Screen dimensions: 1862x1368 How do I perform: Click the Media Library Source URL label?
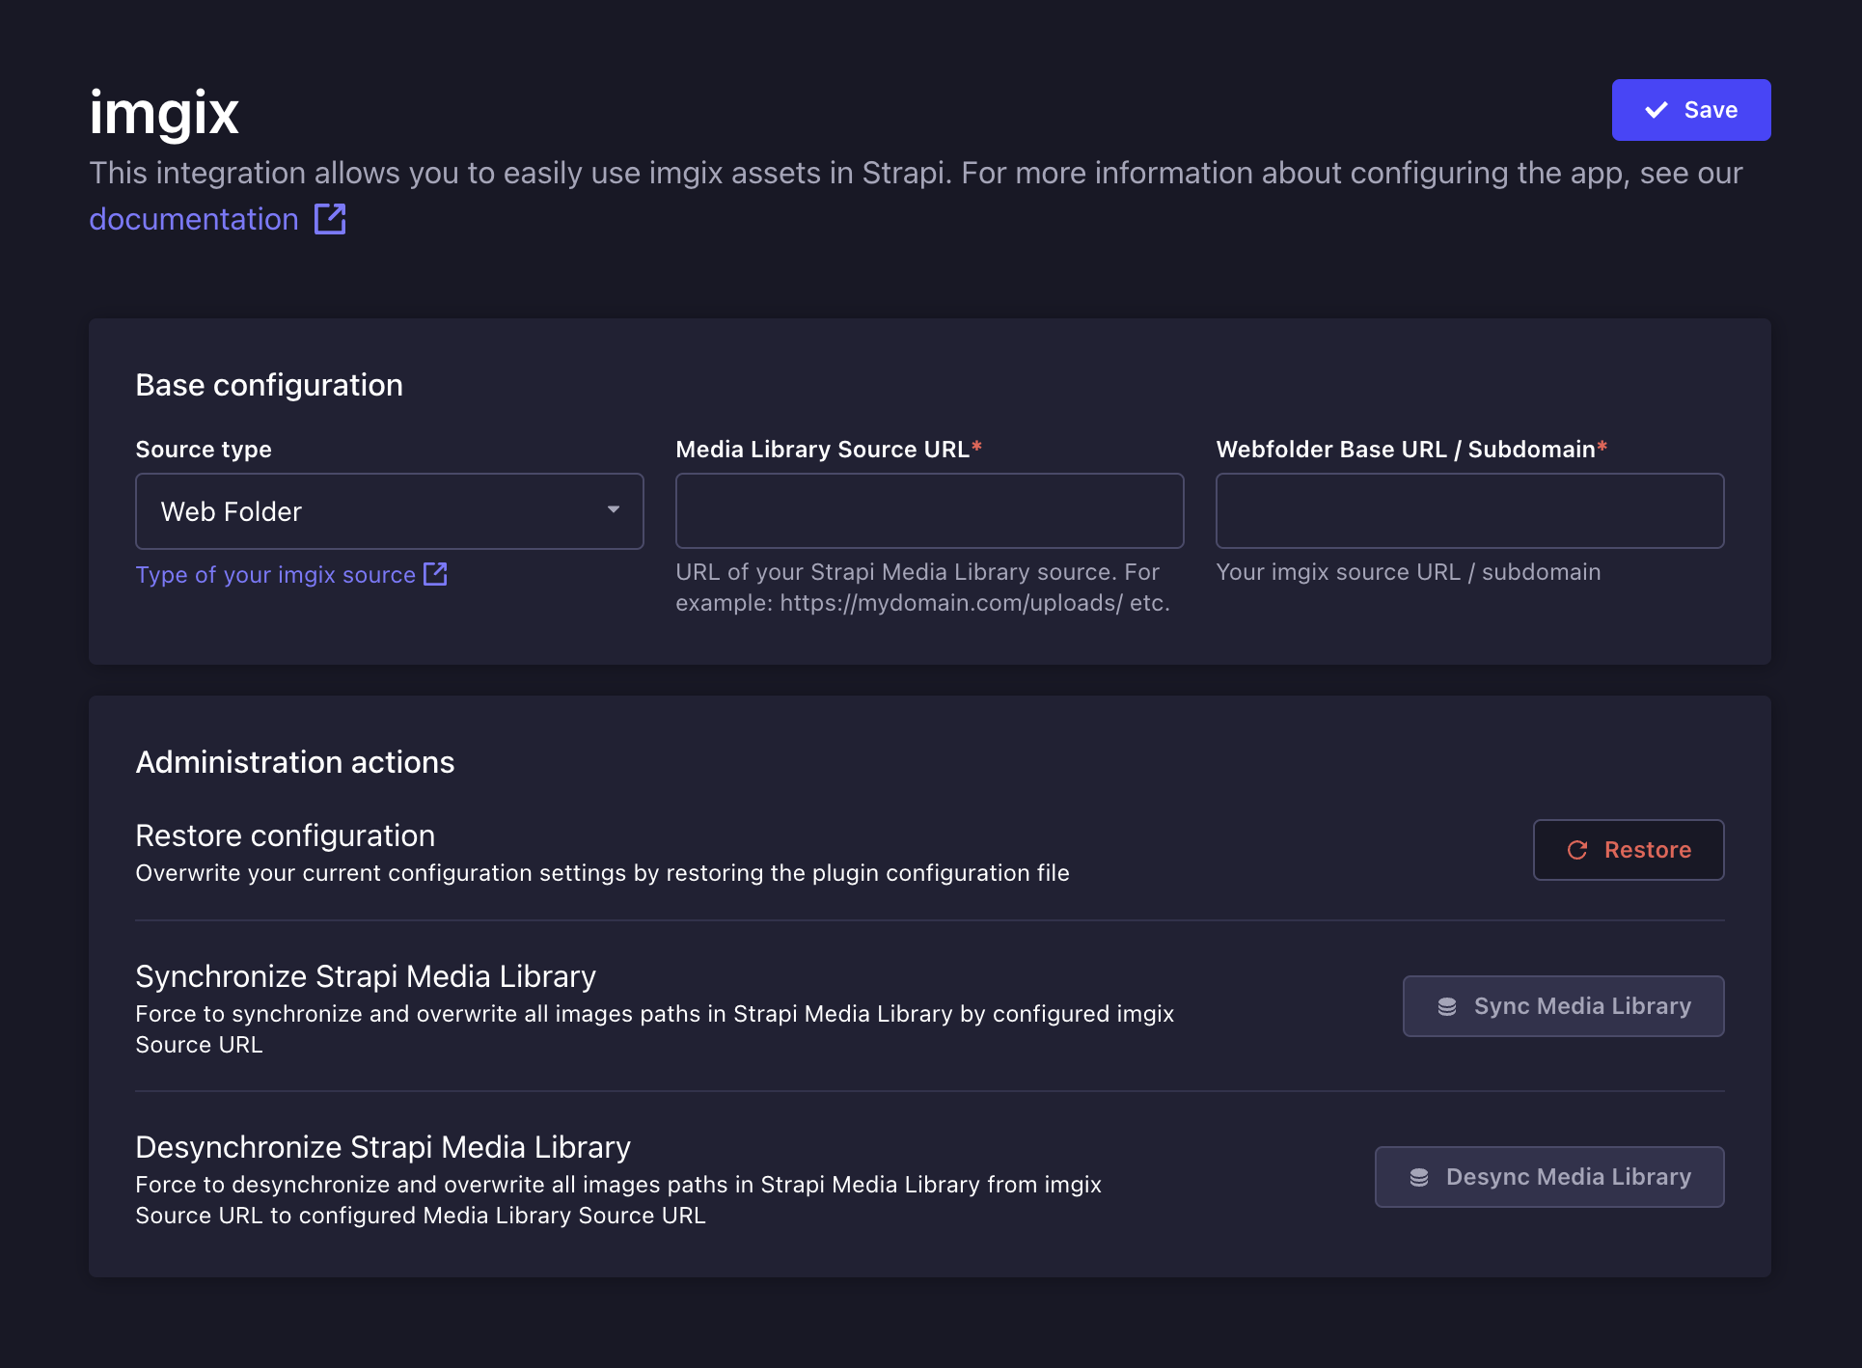click(x=822, y=450)
